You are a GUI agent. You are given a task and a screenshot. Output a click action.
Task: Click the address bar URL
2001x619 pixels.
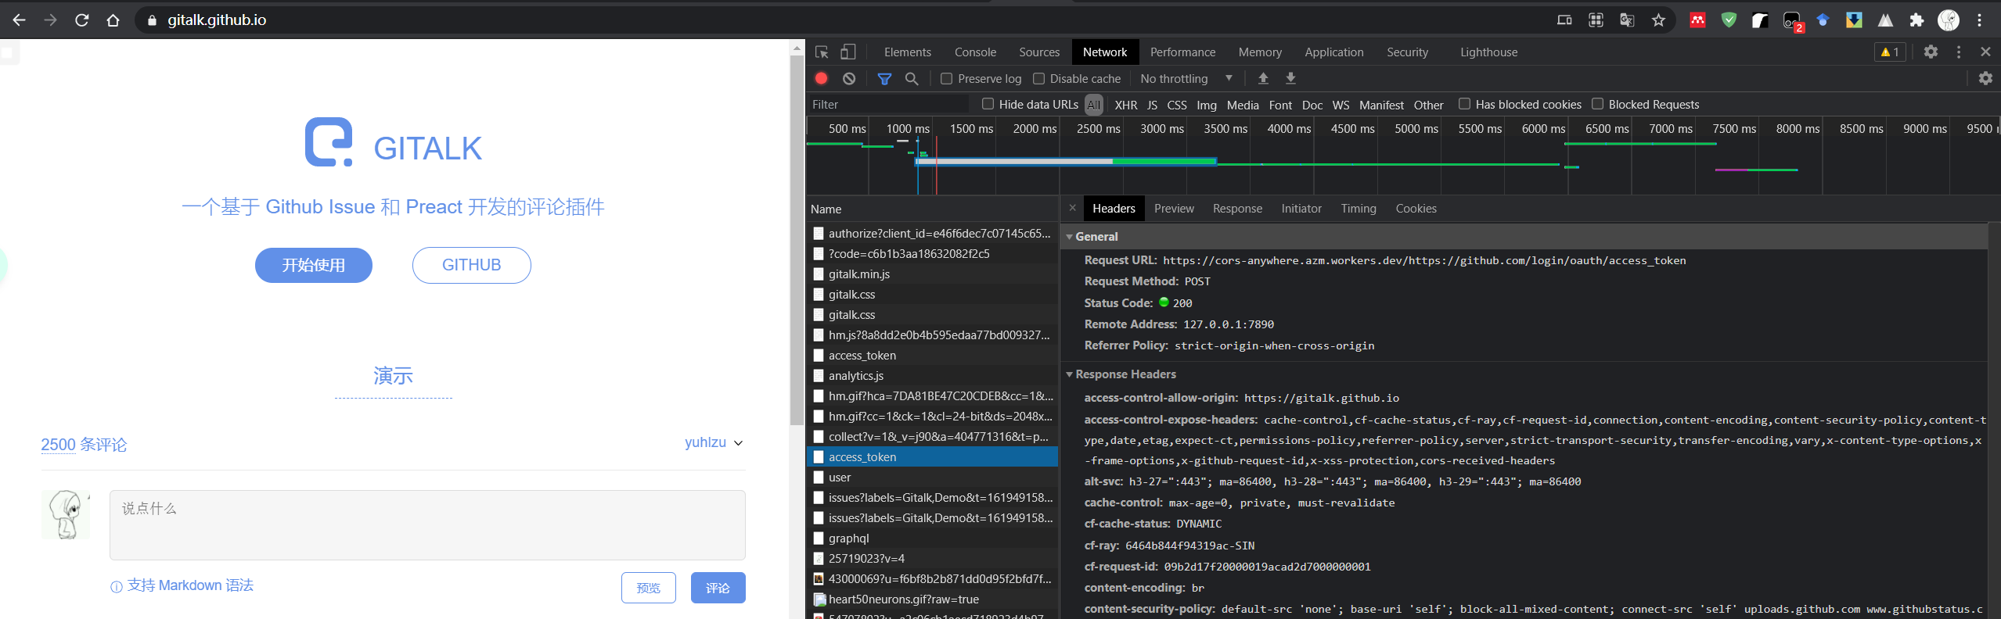[x=217, y=20]
